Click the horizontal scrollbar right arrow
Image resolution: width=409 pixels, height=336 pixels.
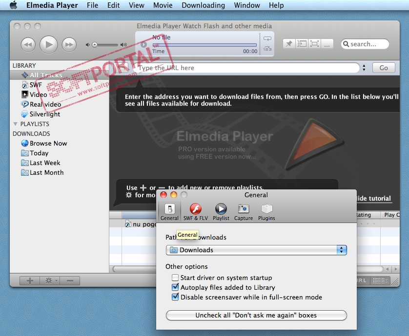coord(396,269)
